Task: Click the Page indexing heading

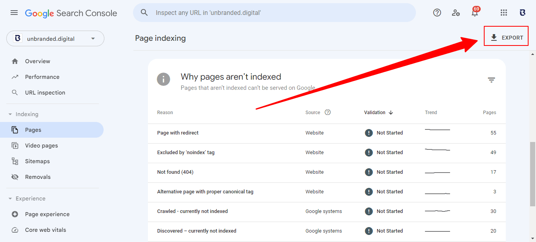Action: [160, 38]
